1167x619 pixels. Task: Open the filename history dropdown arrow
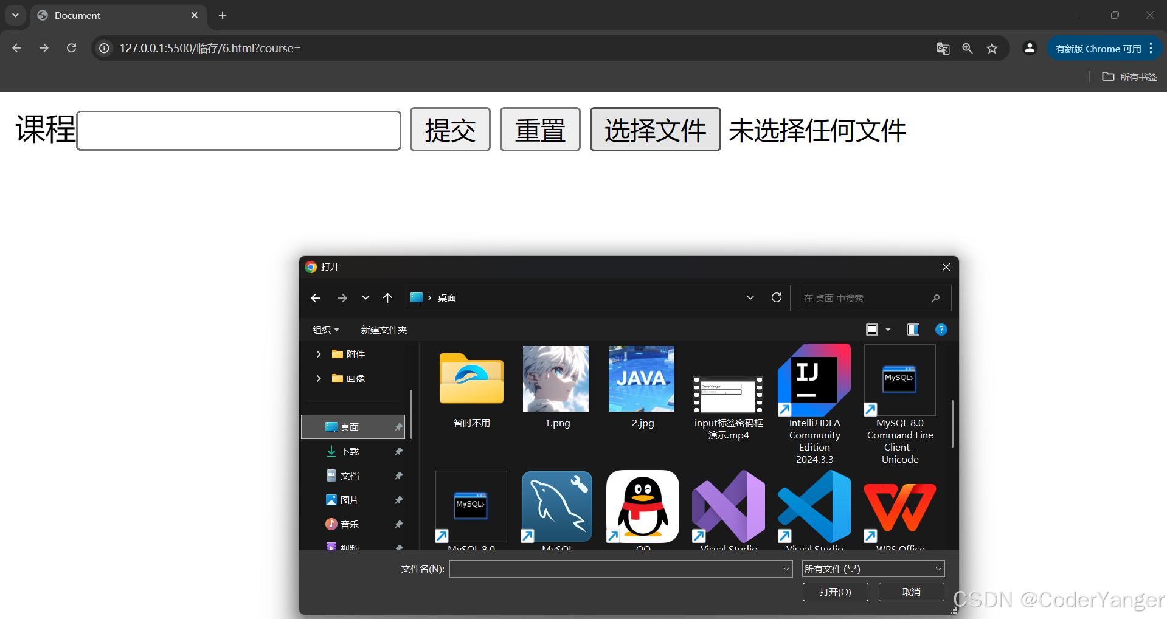pos(787,569)
